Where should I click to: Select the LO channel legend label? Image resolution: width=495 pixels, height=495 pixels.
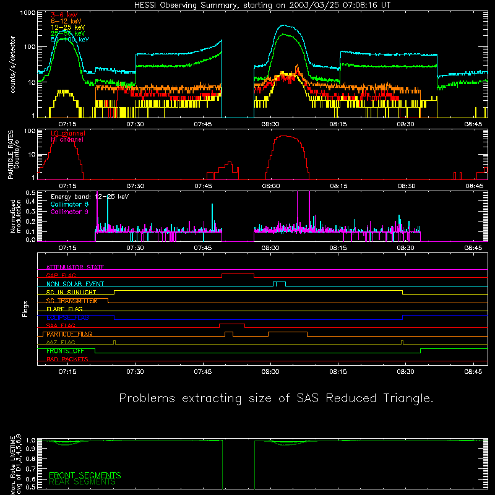[68, 133]
